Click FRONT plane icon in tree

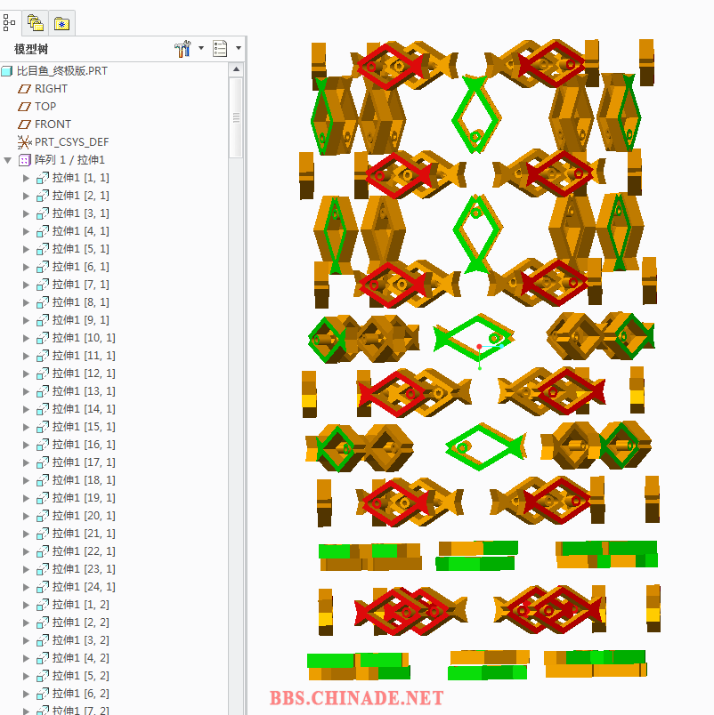coord(24,125)
